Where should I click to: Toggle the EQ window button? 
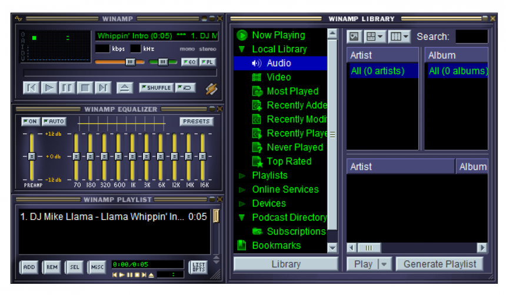[x=189, y=62]
